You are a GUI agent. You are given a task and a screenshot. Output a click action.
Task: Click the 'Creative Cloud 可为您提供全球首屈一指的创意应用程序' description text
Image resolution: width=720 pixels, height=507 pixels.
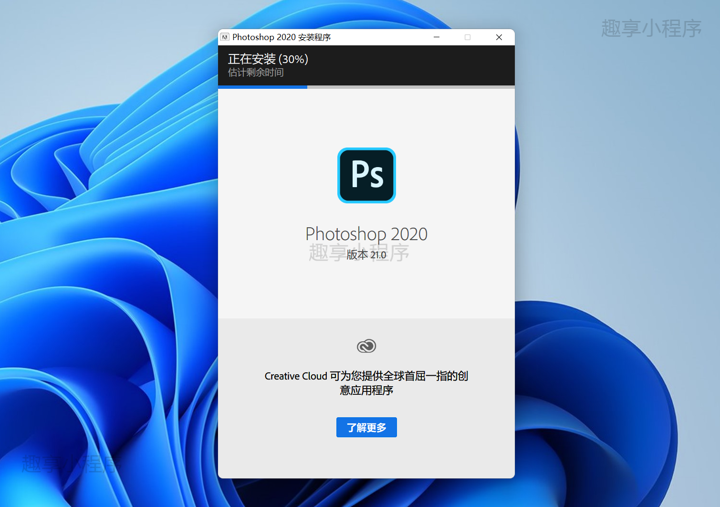coord(366,383)
